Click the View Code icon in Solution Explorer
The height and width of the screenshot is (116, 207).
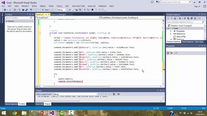[x=199, y=18]
